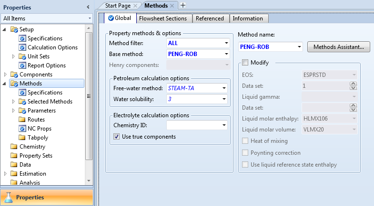The image size is (374, 206).
Task: Open the Base method dropdown
Action: [x=226, y=54]
